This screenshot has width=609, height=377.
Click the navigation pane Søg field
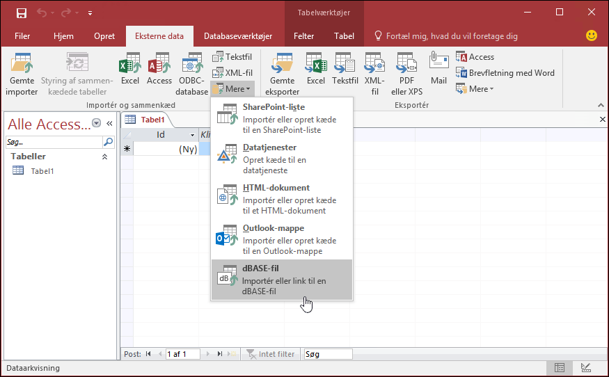(x=54, y=142)
